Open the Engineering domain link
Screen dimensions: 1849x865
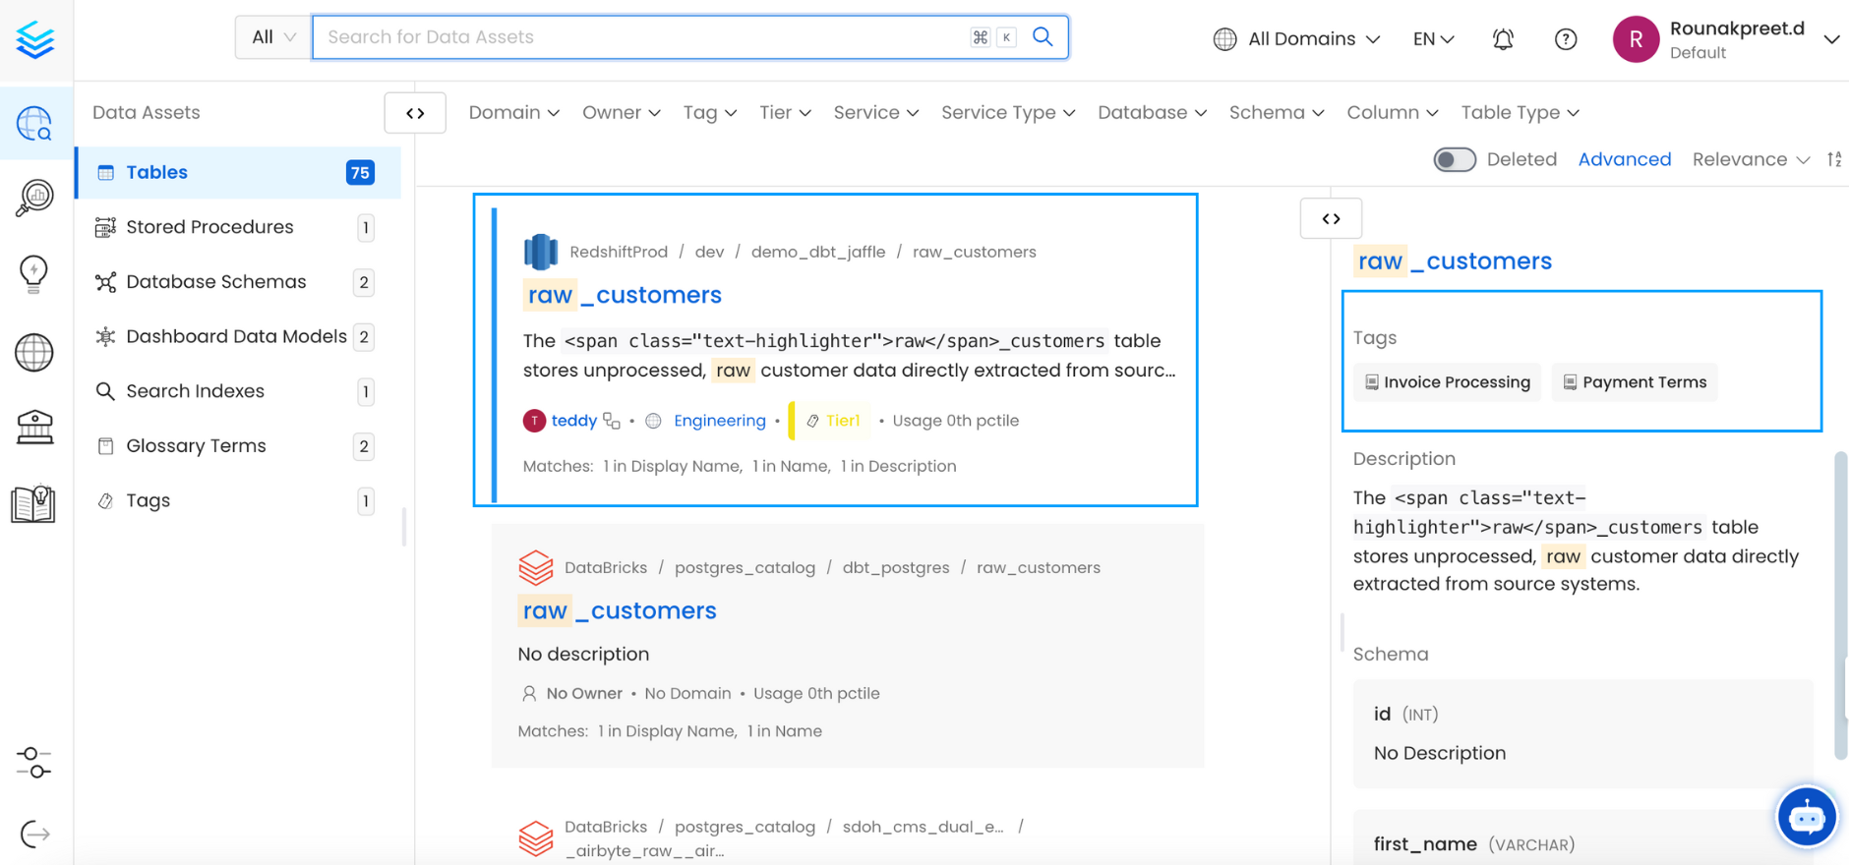click(x=719, y=421)
